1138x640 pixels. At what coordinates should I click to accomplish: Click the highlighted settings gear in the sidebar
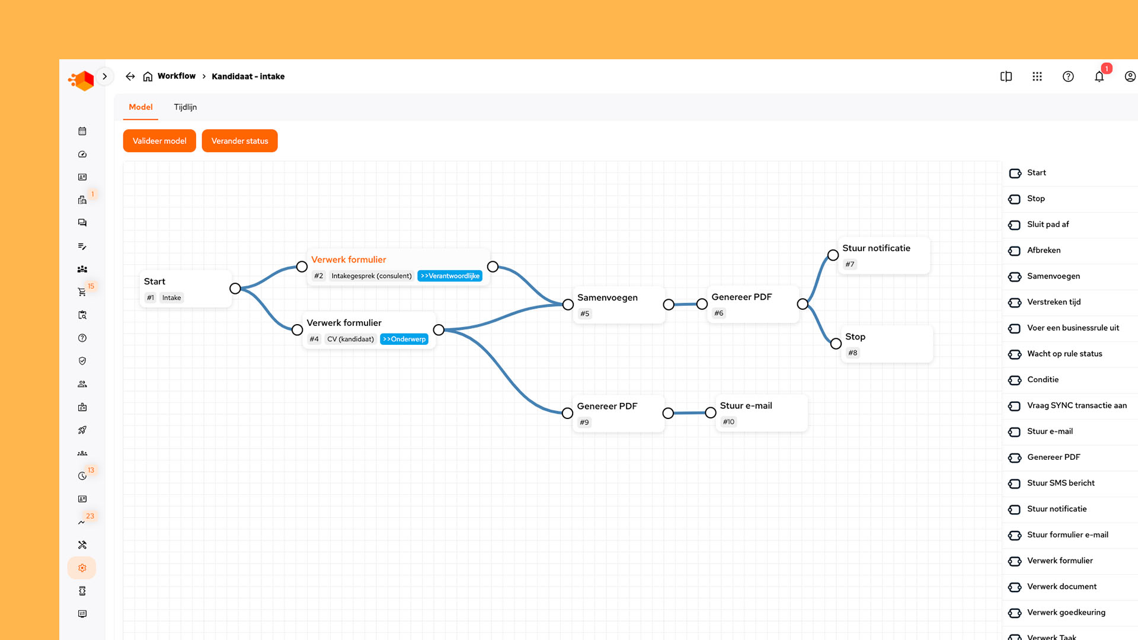click(x=82, y=568)
